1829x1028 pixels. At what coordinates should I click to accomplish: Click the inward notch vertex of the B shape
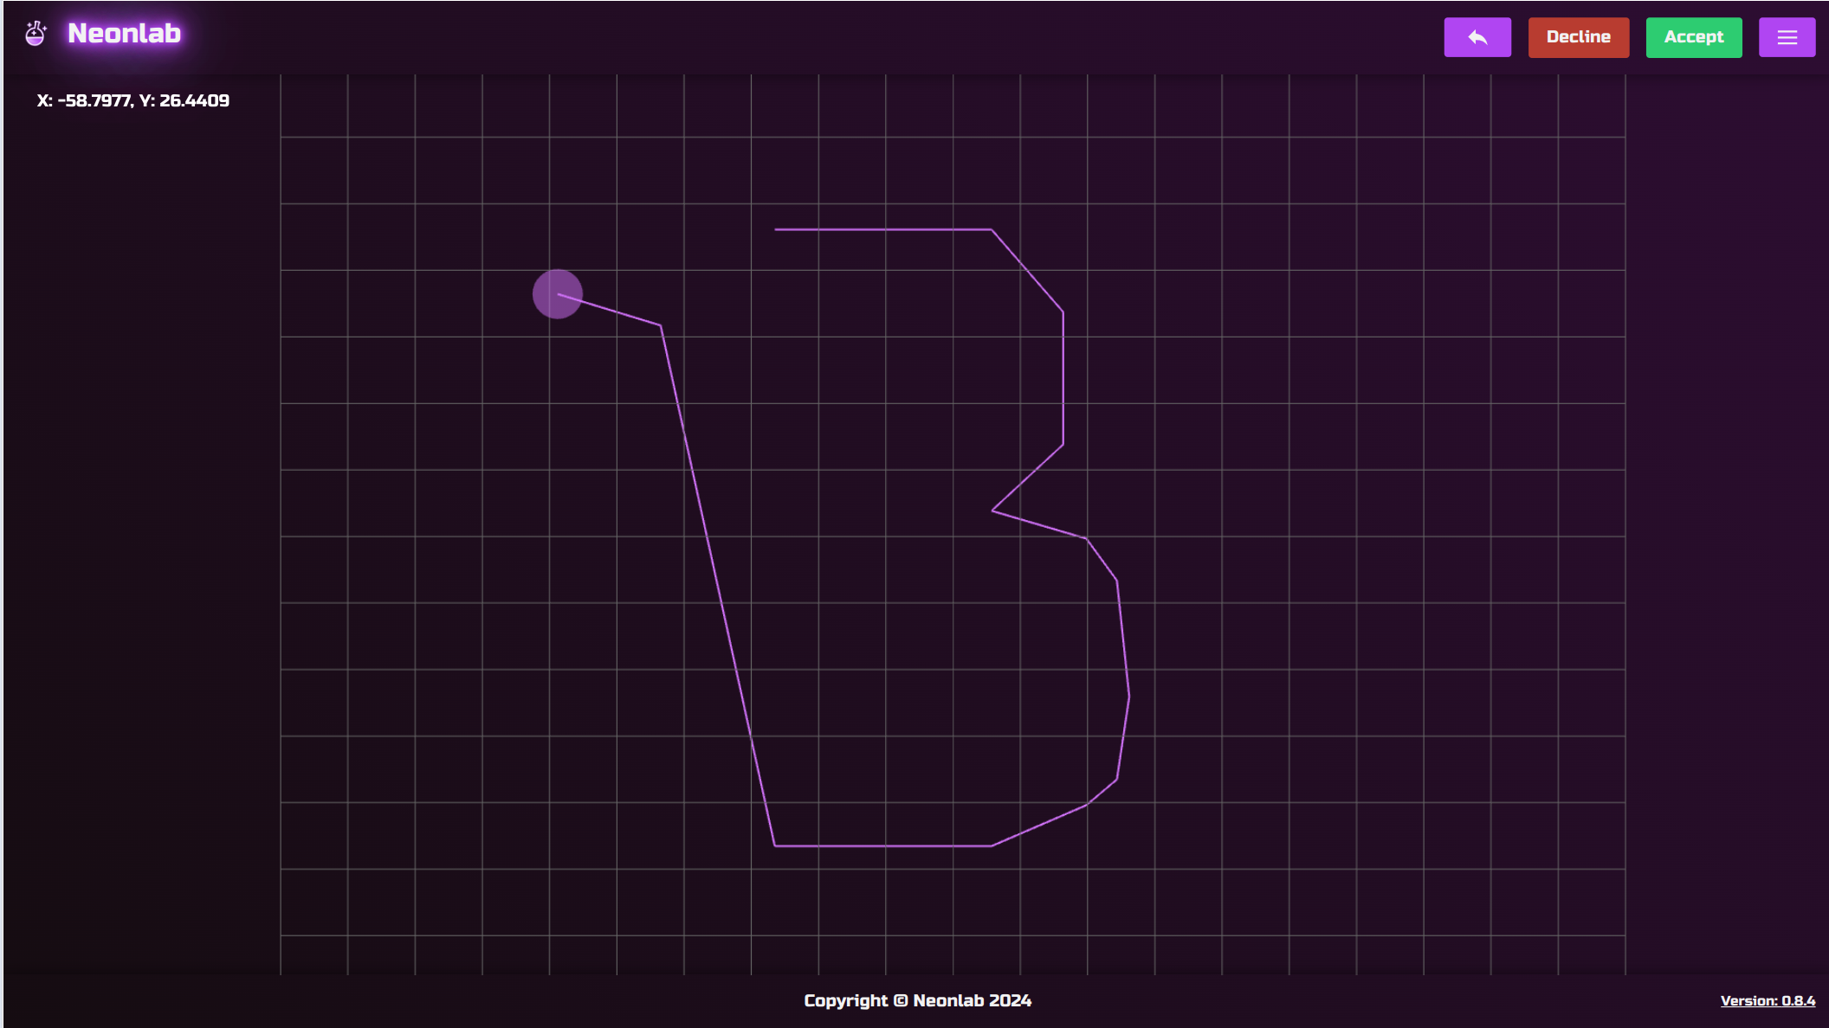coord(992,511)
